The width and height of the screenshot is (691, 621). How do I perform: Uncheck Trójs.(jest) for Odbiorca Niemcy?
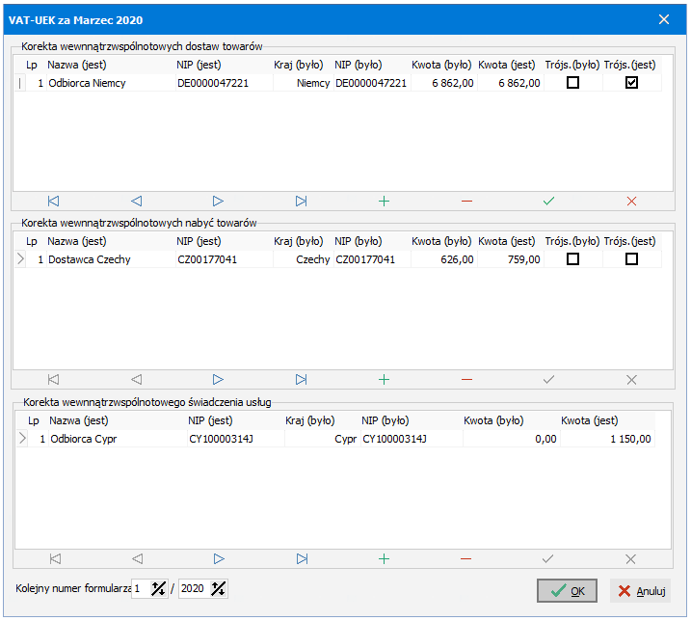(631, 83)
